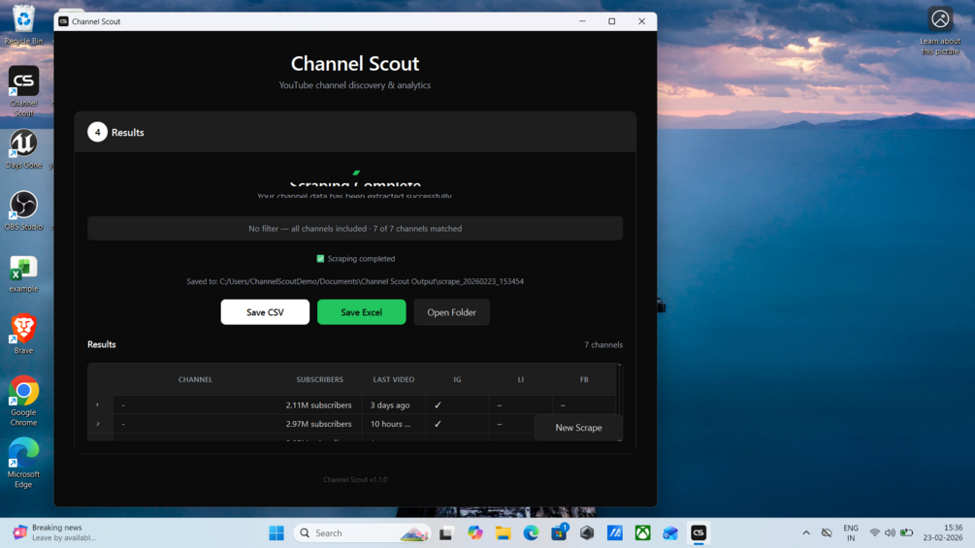Click the battery tray icon
This screenshot has height=548, width=975.
coord(906,533)
